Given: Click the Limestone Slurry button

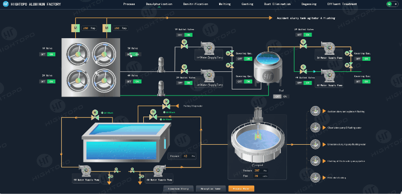Looking at the screenshot, I should click(x=178, y=188).
